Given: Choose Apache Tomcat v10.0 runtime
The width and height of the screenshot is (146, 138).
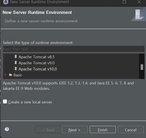Looking at the screenshot, I should pos(38,69).
